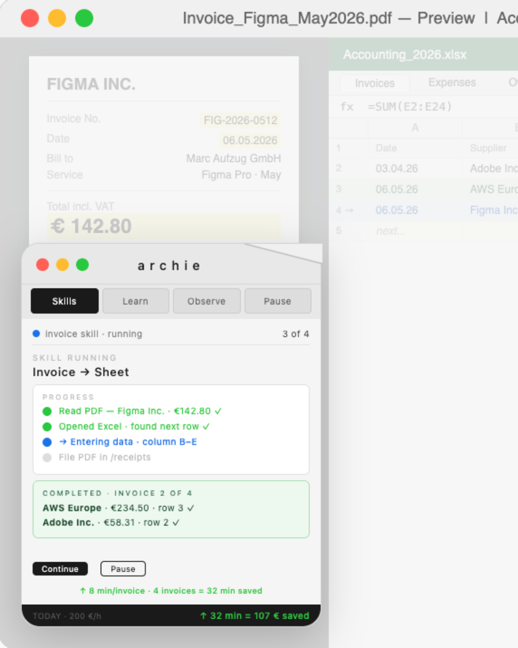This screenshot has height=648, width=518.
Task: Close the Preview window with red button
Action: (x=30, y=18)
